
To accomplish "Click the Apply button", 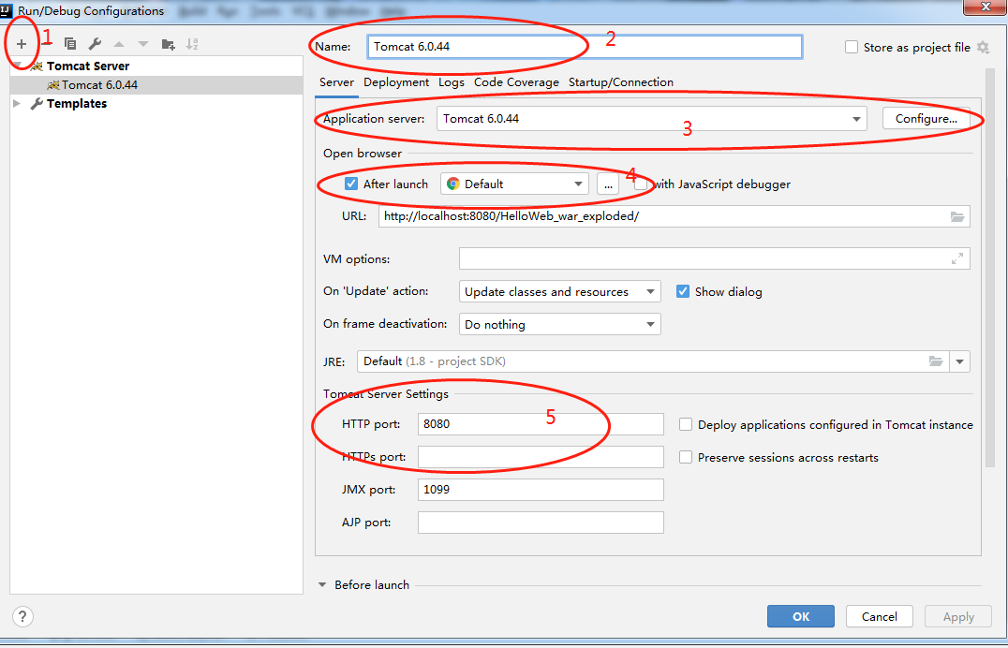I will click(958, 616).
